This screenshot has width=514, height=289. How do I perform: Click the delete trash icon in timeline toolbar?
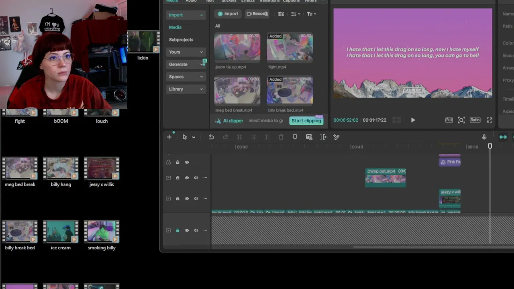(281, 137)
